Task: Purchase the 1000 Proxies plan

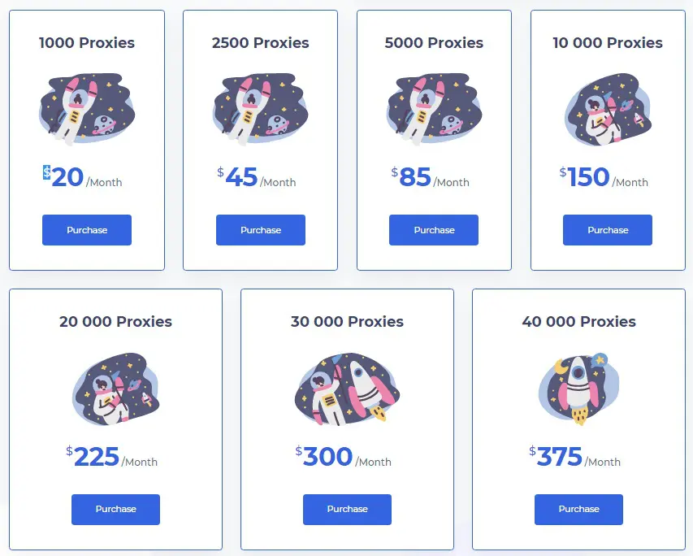Action: (87, 230)
